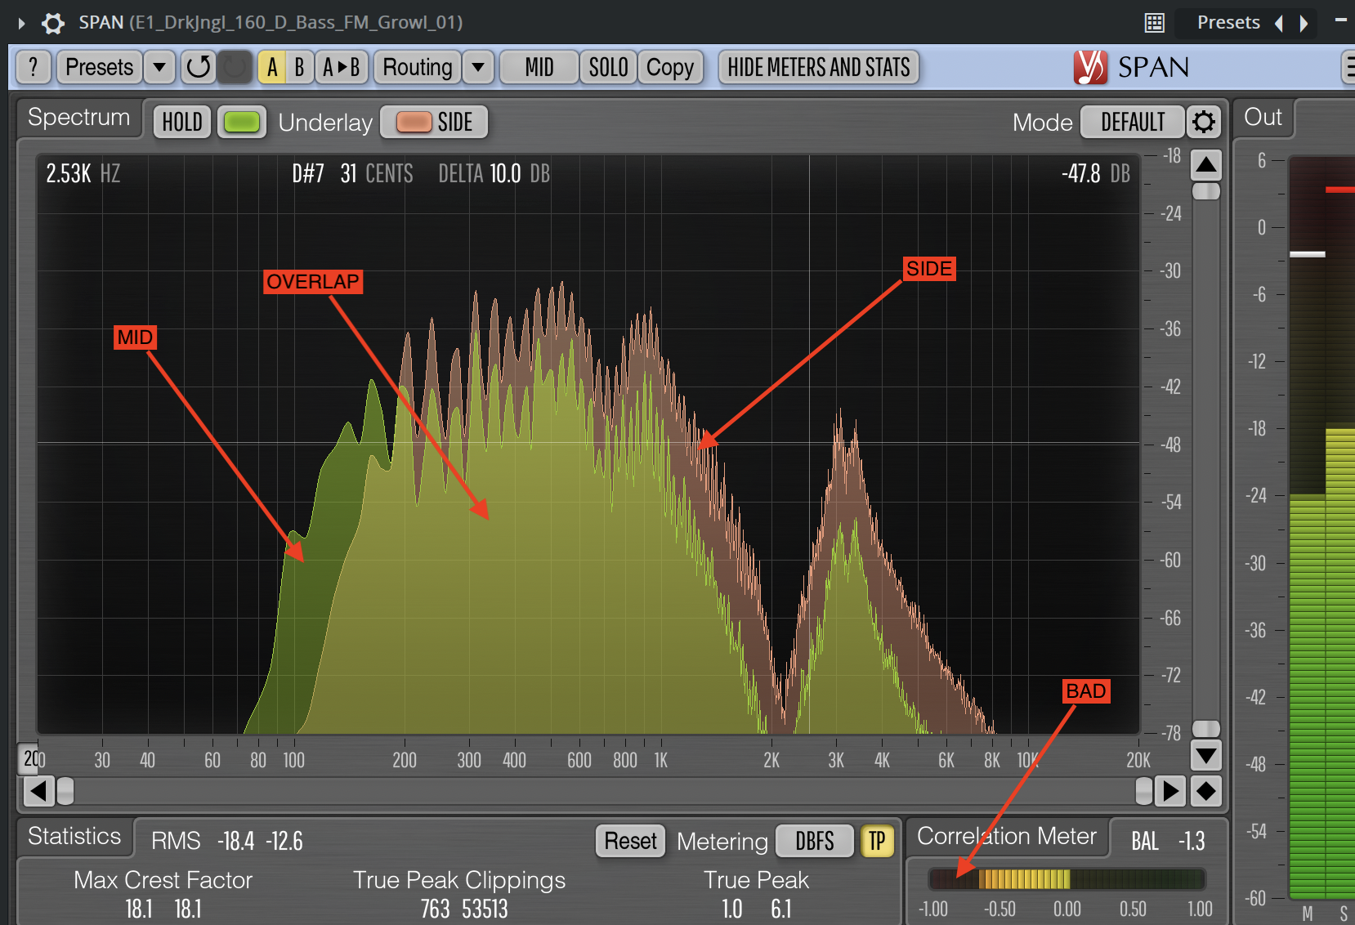Go to previous preset with left arrow
Screen dimensions: 1355x925
click(1279, 23)
